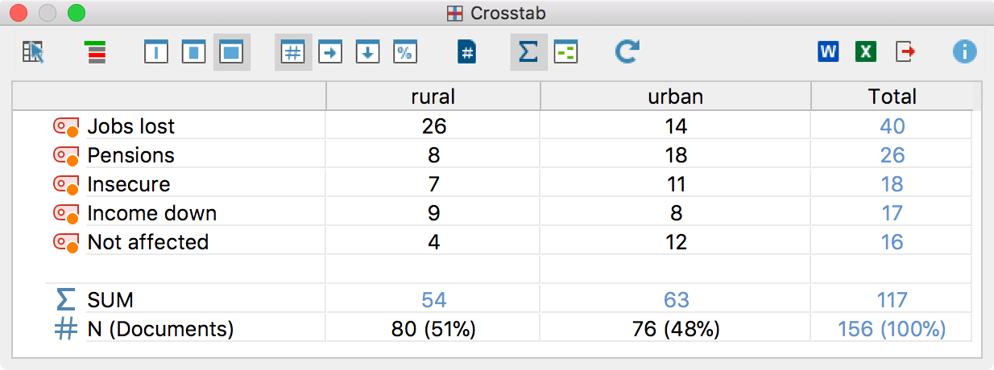Refresh the crosstab table

pos(627,53)
